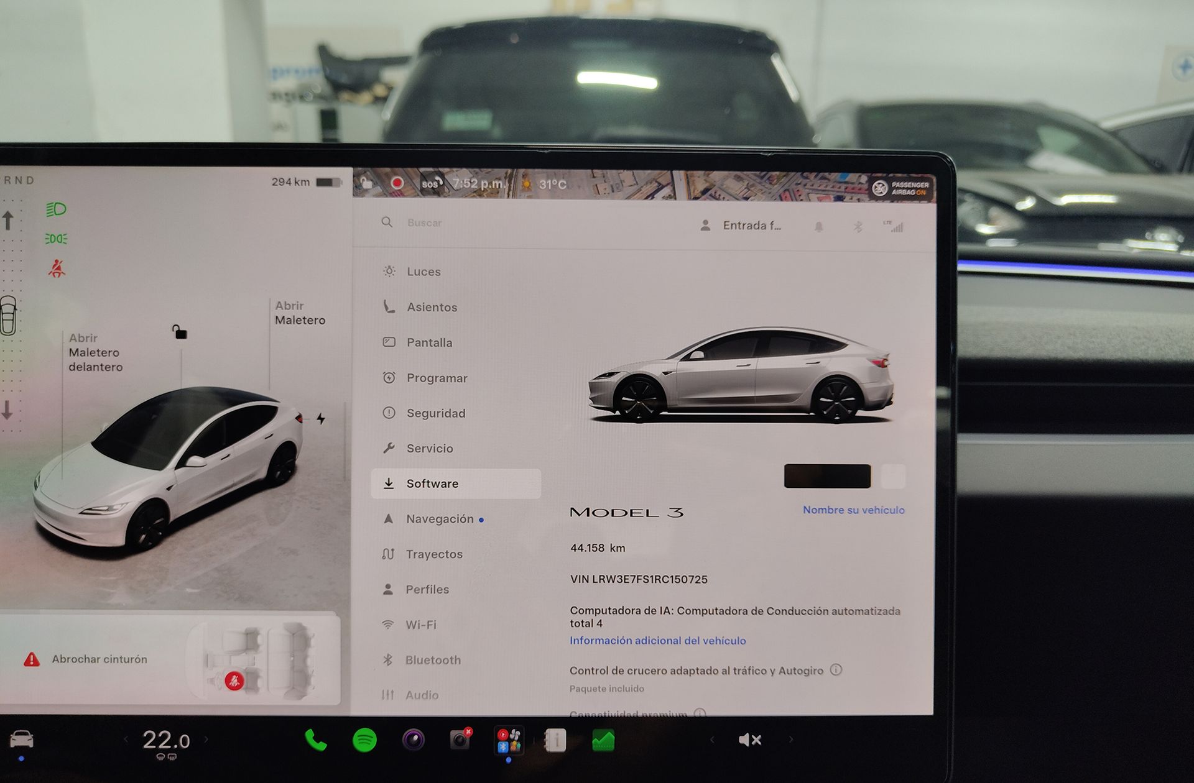
Task: Toggle the muted volume speaker icon
Action: [x=749, y=739]
